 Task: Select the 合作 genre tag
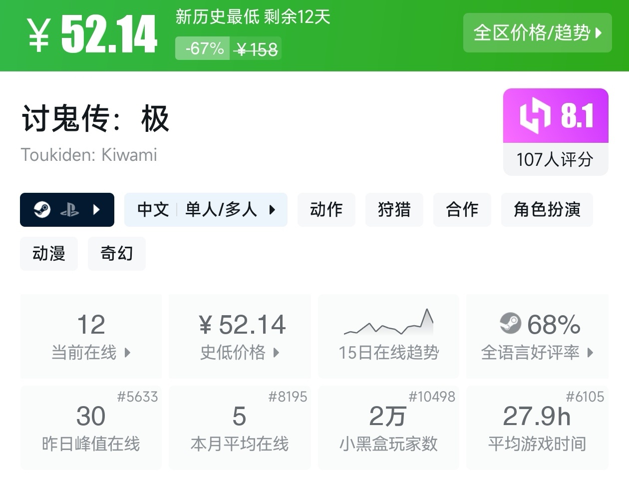[462, 210]
